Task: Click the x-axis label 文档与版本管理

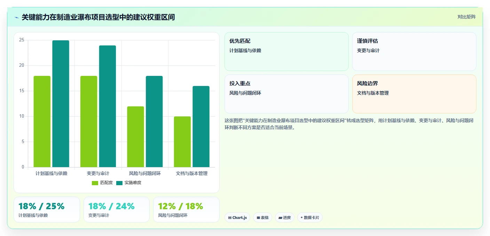Action: pos(192,173)
